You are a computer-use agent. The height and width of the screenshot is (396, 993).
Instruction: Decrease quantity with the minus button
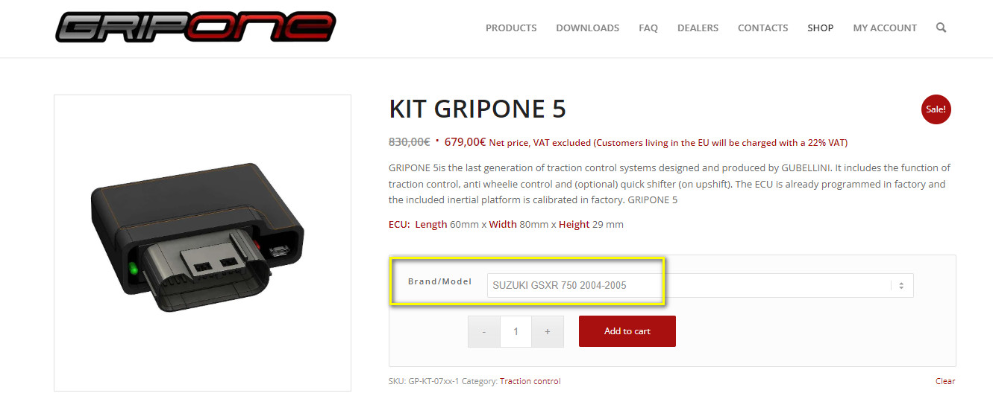484,331
